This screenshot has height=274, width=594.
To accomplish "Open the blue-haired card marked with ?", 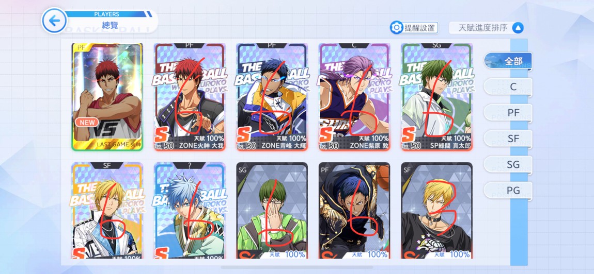I will pyautogui.click(x=190, y=211).
